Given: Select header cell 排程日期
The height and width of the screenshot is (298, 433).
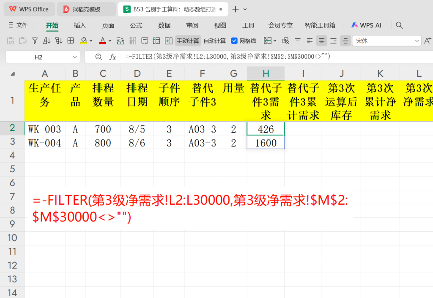Looking at the screenshot, I should click(x=137, y=101).
